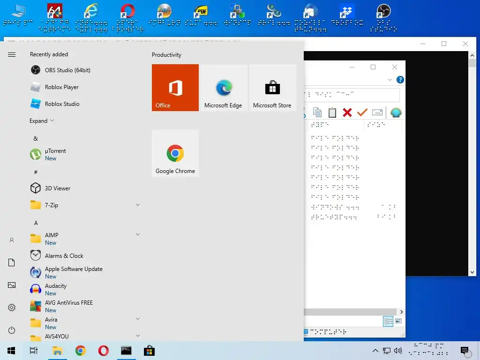Click the Office tile

point(175,88)
